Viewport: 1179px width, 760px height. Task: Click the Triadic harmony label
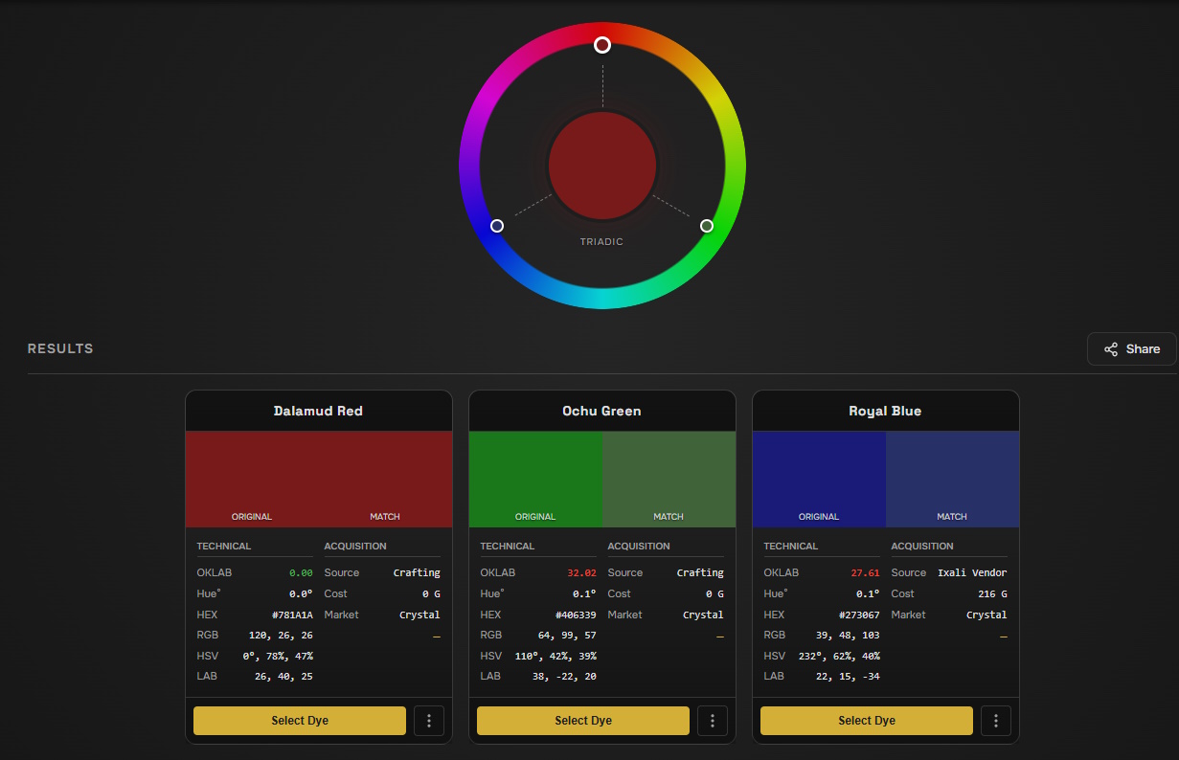click(601, 242)
